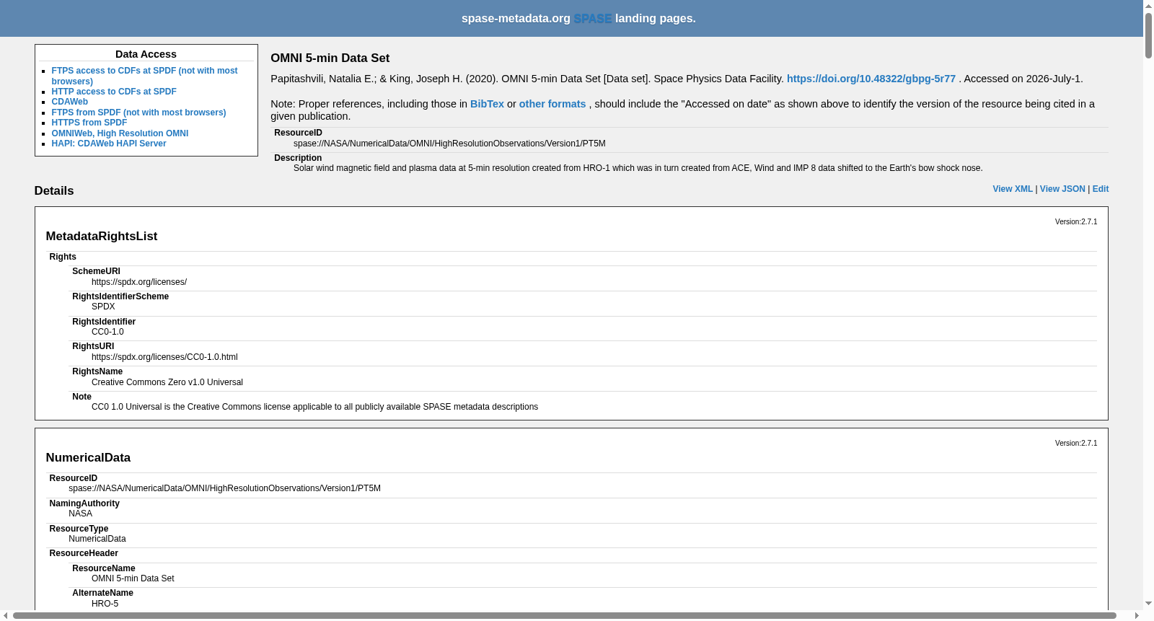Image resolution: width=1154 pixels, height=621 pixels.
Task: Click the ResourceType value NumericalData
Action: pos(97,539)
